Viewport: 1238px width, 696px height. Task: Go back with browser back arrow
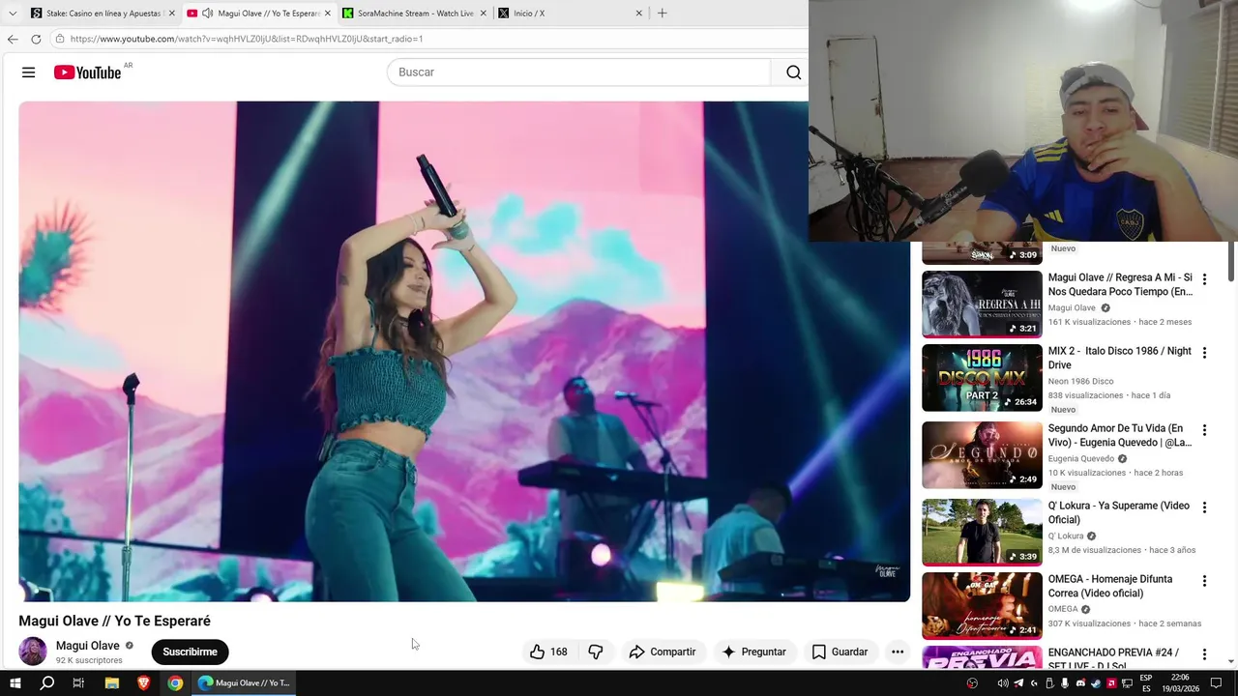pos(12,39)
